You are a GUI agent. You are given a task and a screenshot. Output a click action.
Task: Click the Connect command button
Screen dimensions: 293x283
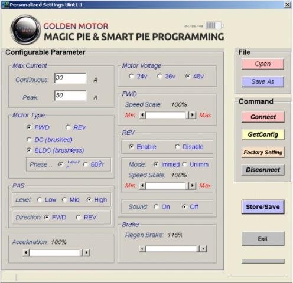pos(263,117)
